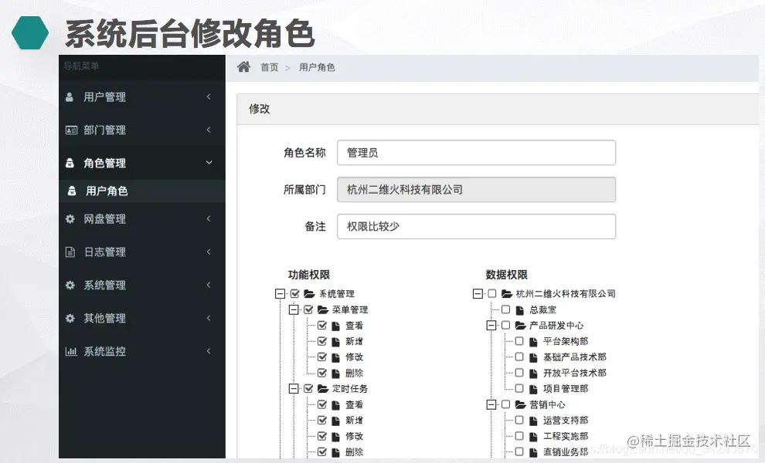This screenshot has width=765, height=463.
Task: Collapse the 定时任务 tree node
Action: 294,388
